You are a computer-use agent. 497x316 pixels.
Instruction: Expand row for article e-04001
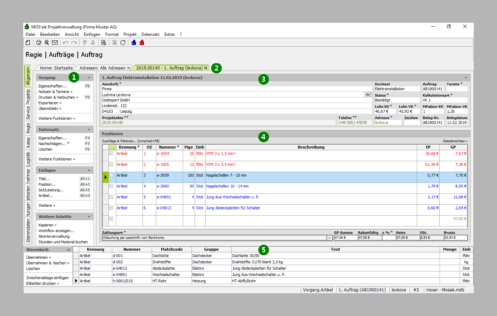coord(111,197)
